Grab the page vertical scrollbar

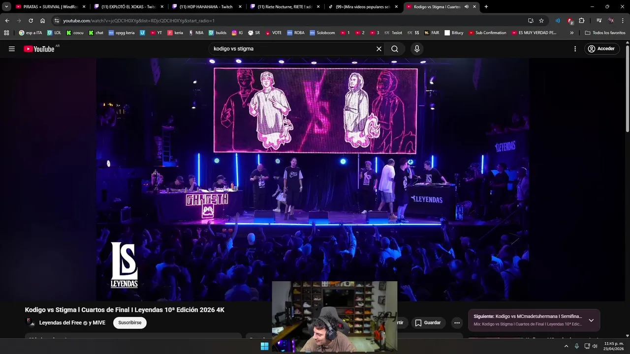pos(628,88)
